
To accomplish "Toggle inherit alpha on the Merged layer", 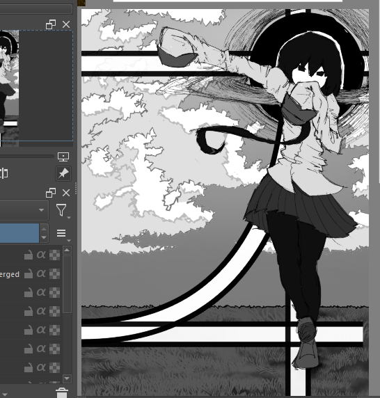I will click(41, 273).
